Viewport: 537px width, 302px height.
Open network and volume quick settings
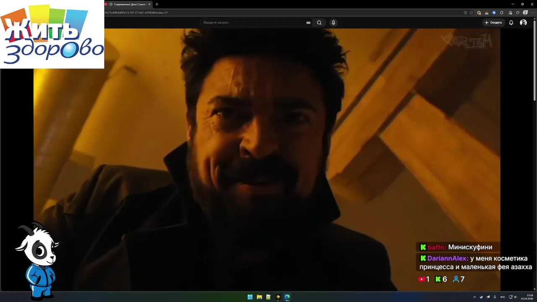(x=513, y=297)
